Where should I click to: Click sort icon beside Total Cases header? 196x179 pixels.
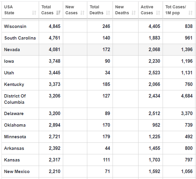[x=58, y=13]
